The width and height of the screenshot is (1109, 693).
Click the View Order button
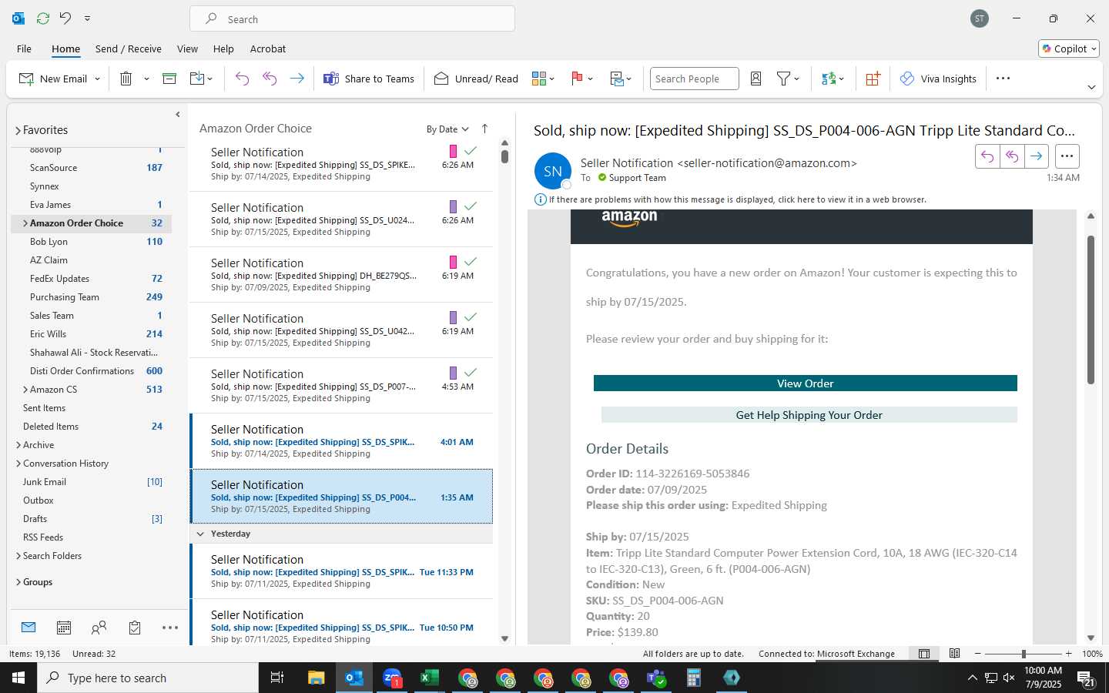805,383
